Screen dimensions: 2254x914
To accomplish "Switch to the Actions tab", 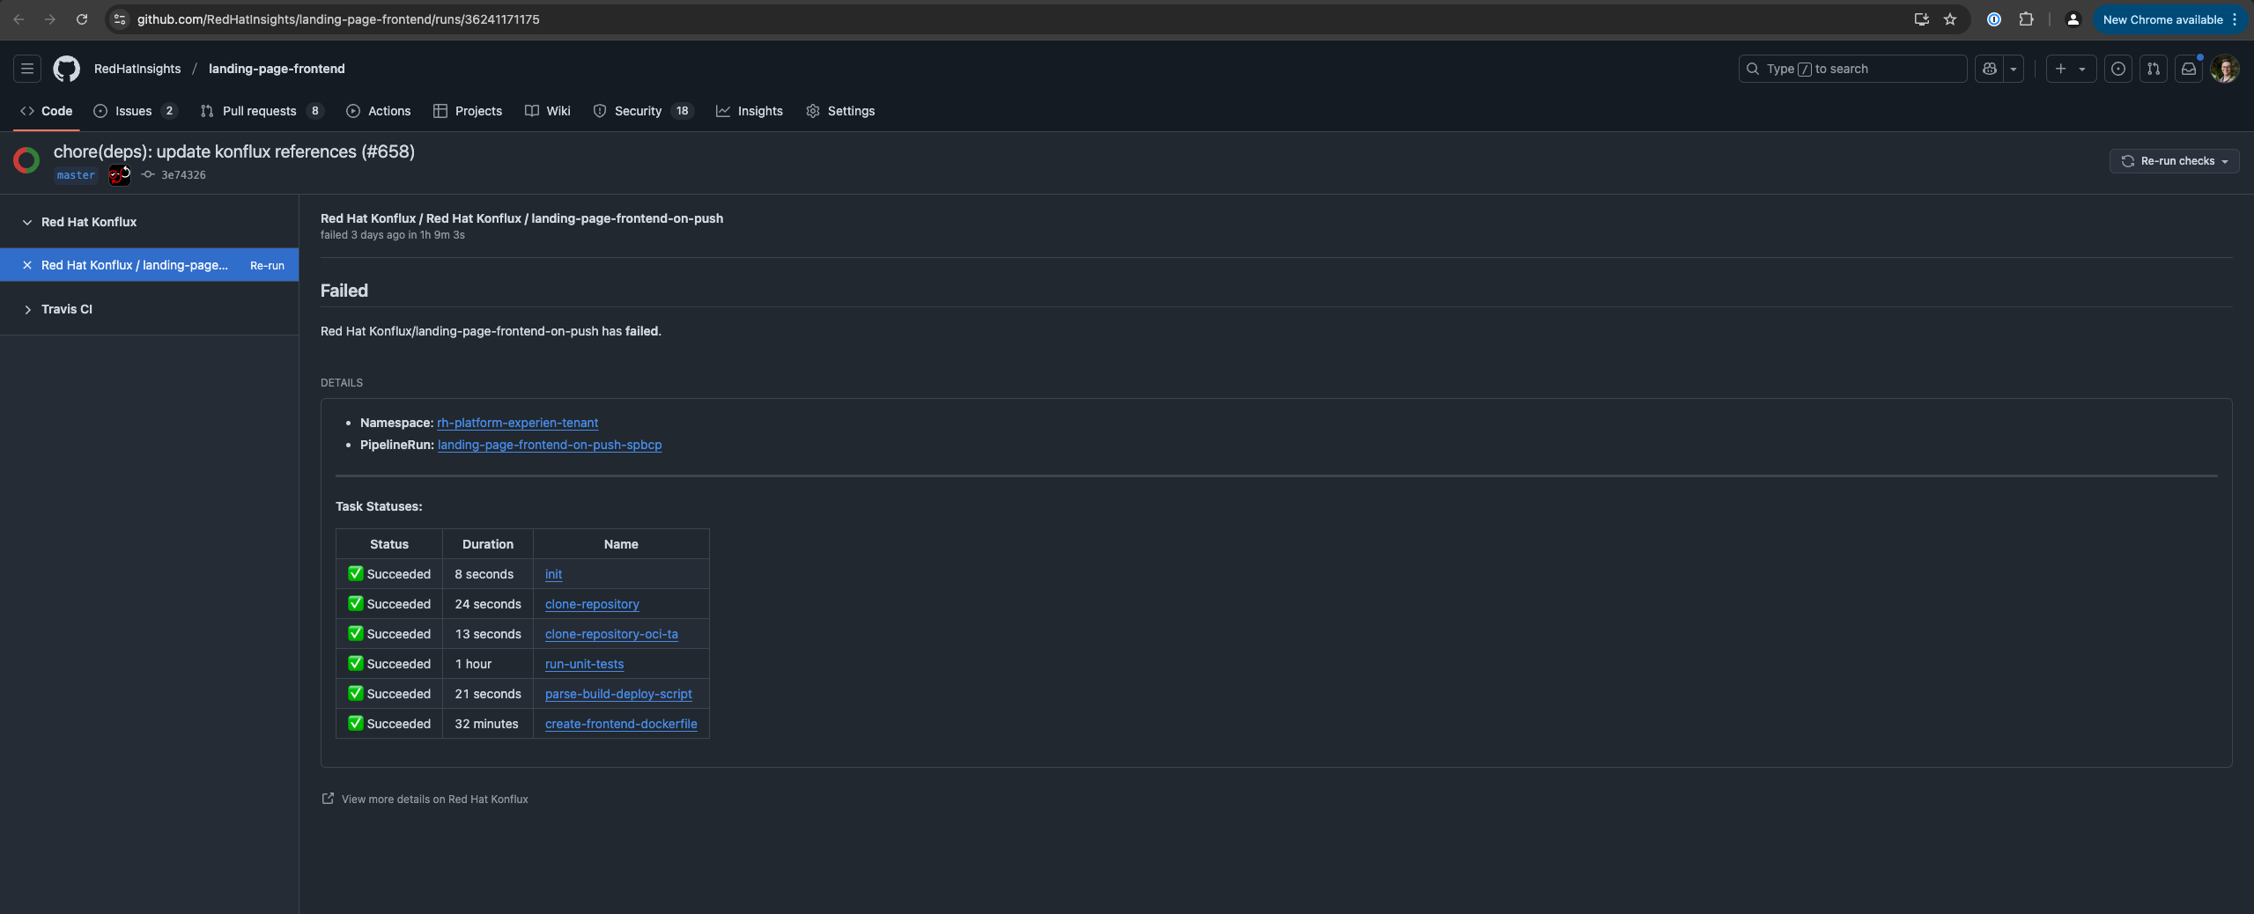I will click(379, 111).
